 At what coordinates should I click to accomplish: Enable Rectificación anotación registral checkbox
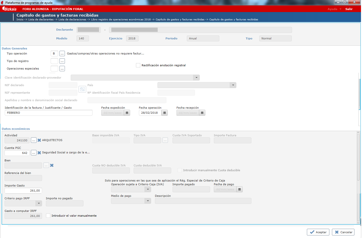tap(138, 65)
